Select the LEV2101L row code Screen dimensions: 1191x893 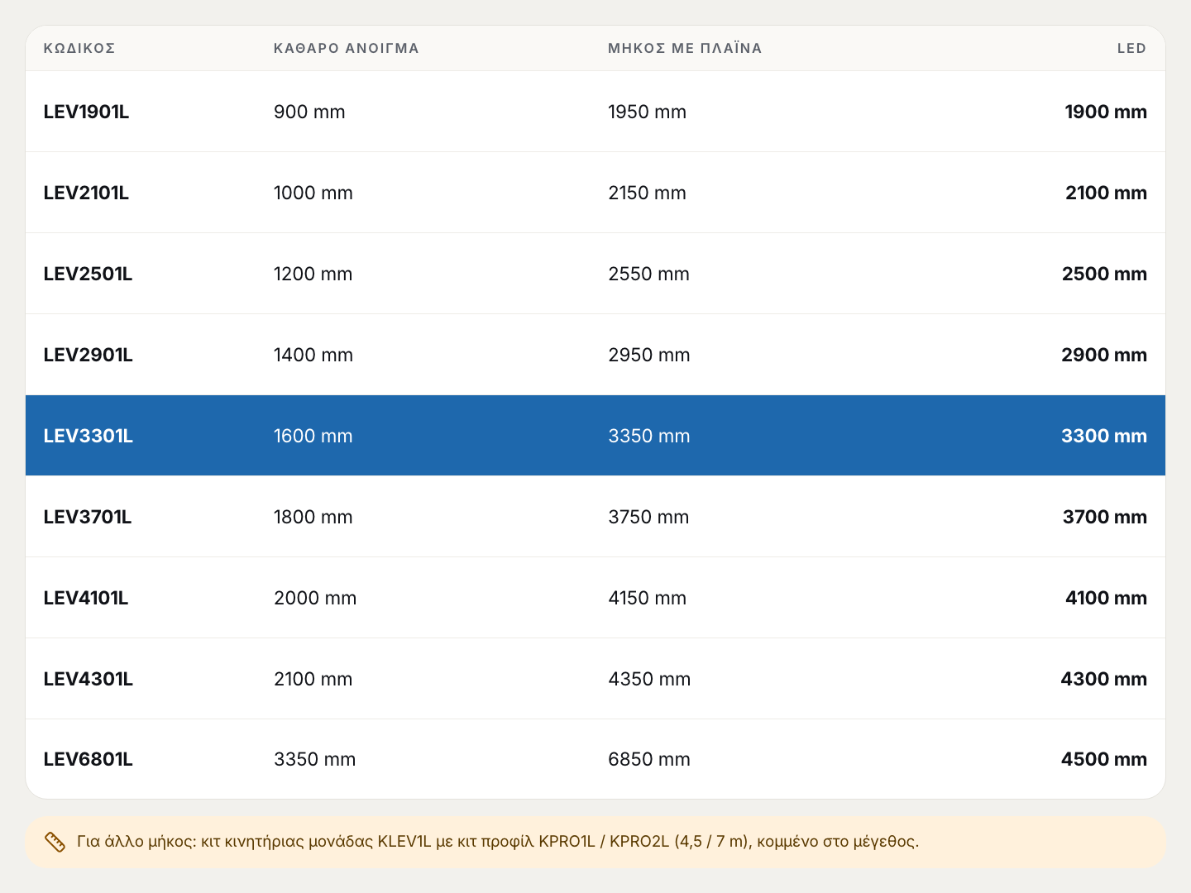click(x=86, y=193)
